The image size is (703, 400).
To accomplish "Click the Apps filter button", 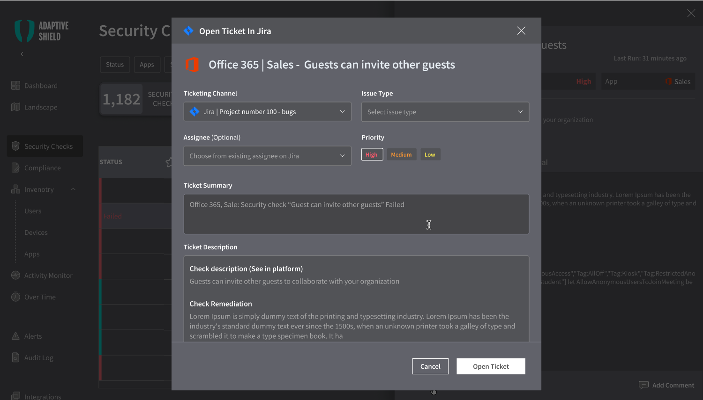I will click(x=147, y=65).
